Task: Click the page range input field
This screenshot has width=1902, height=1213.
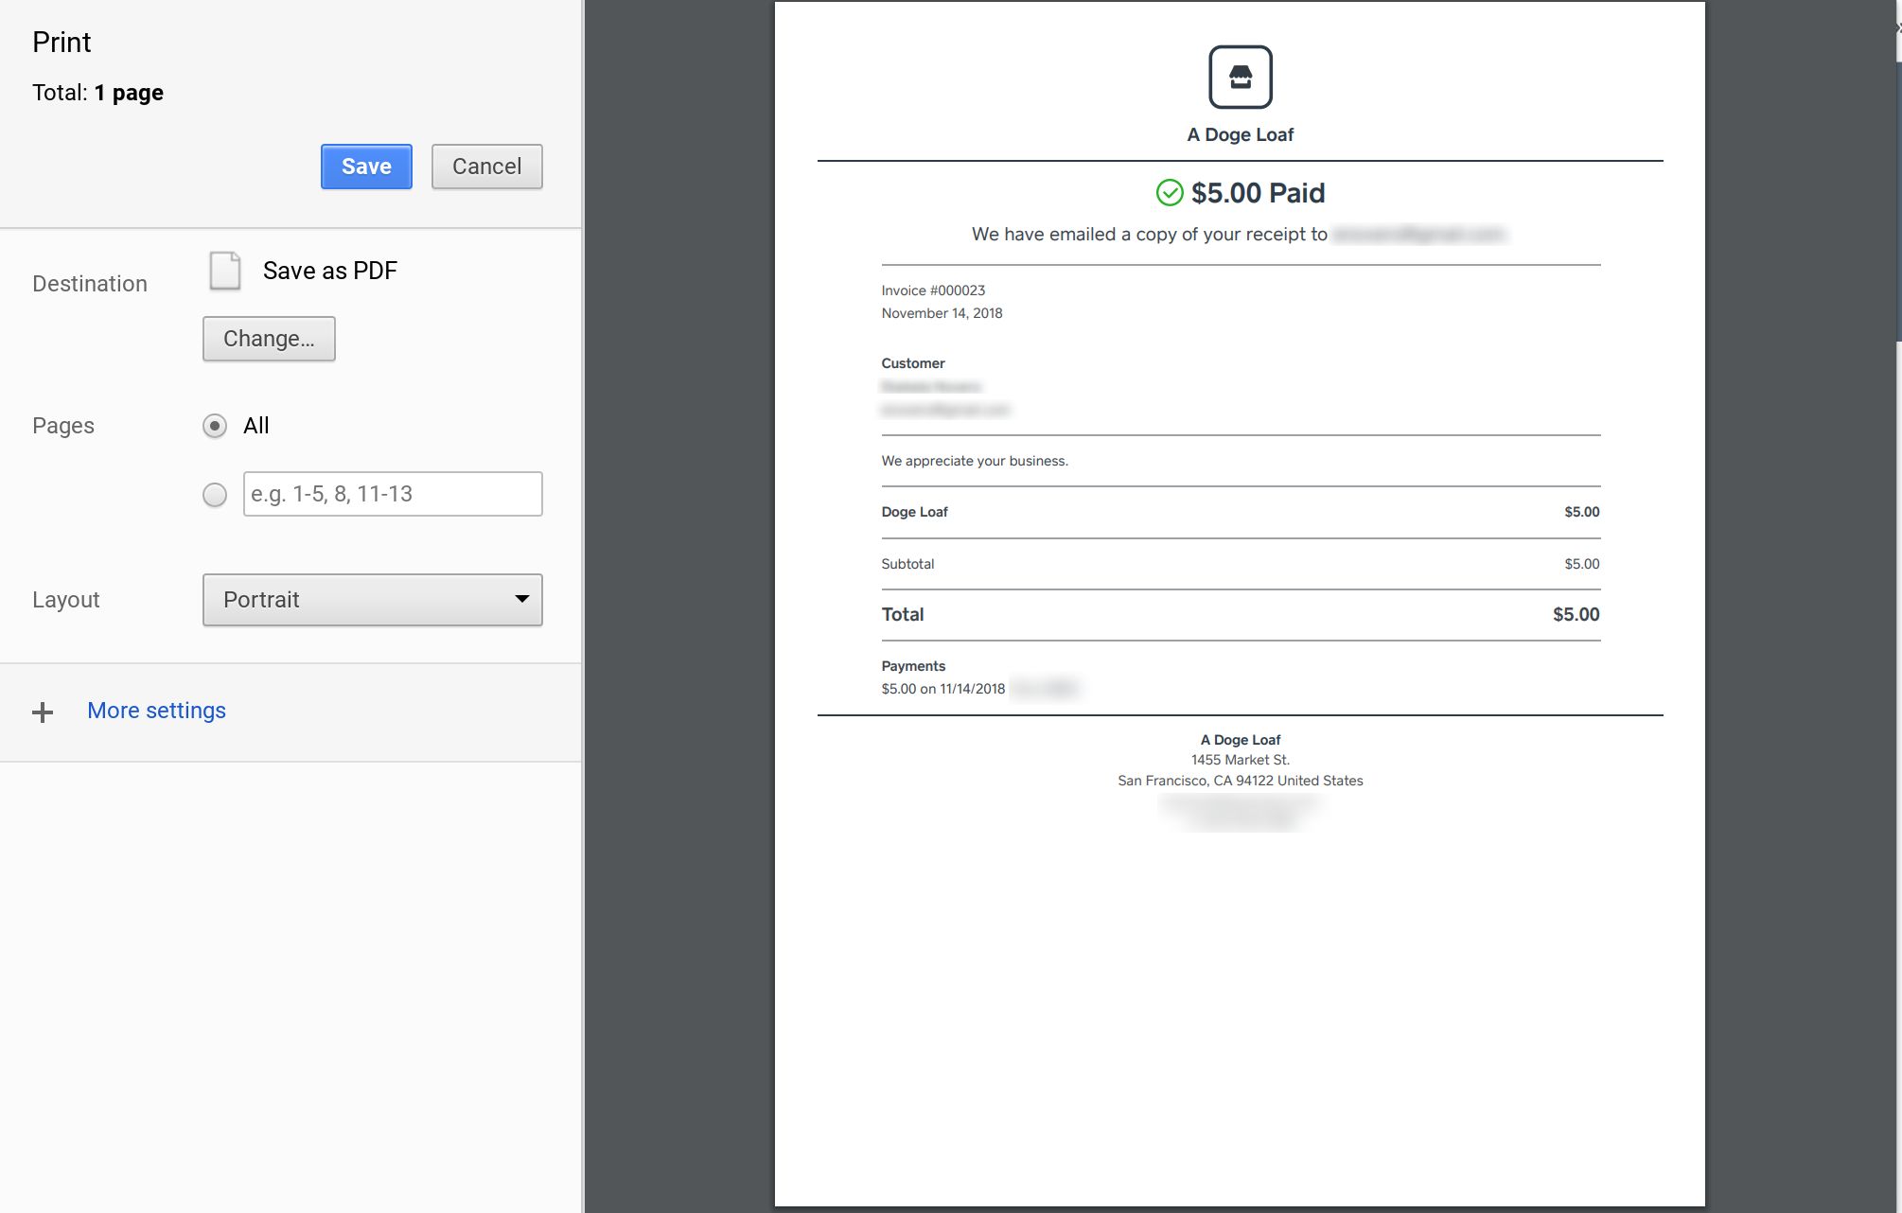Action: pyautogui.click(x=392, y=494)
